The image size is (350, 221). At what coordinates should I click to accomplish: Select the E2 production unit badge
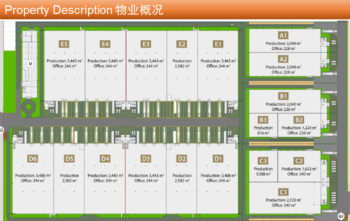click(182, 44)
